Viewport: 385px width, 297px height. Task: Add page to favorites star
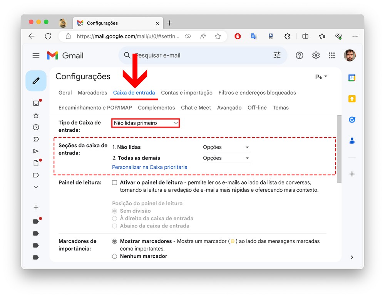pyautogui.click(x=218, y=36)
